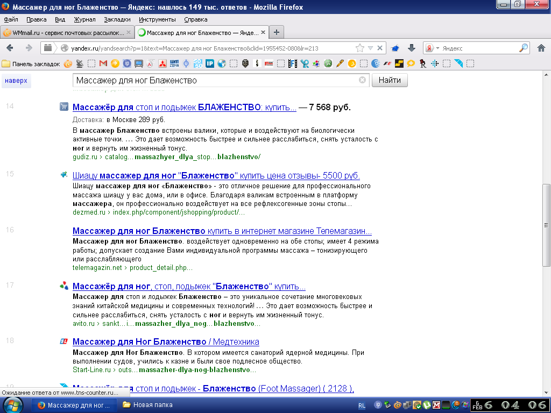Open the yellow speech bubble bookmark
This screenshot has height=413, width=551.
click(411, 63)
